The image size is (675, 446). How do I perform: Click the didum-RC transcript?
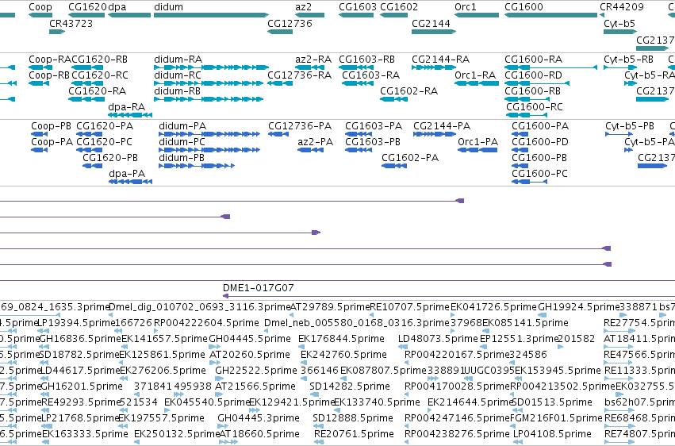209,83
